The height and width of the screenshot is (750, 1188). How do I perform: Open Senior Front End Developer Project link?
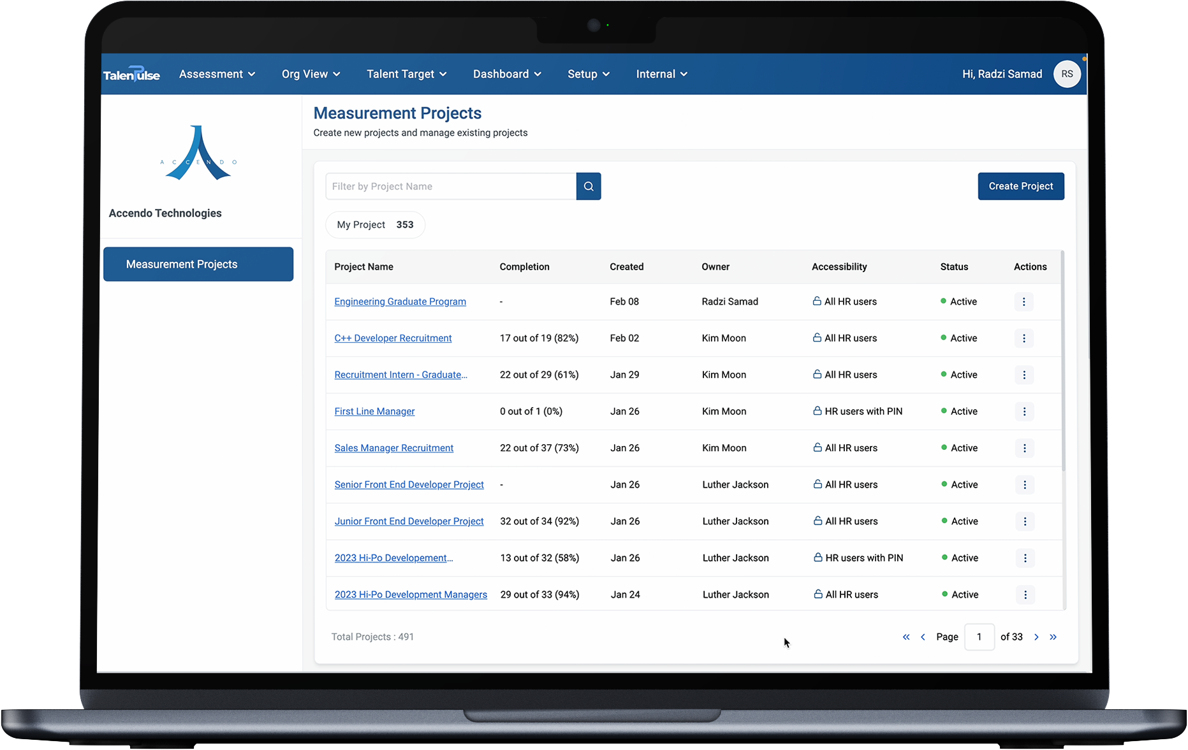coord(409,485)
